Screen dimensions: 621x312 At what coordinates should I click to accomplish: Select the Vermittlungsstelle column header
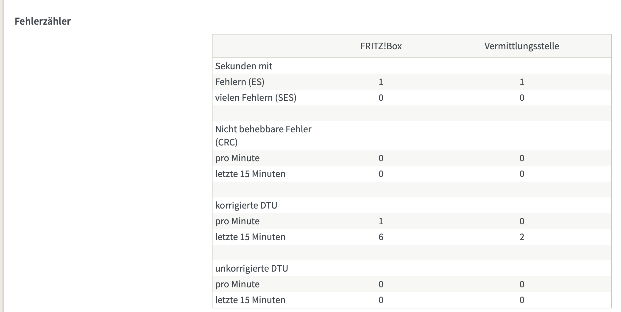522,46
